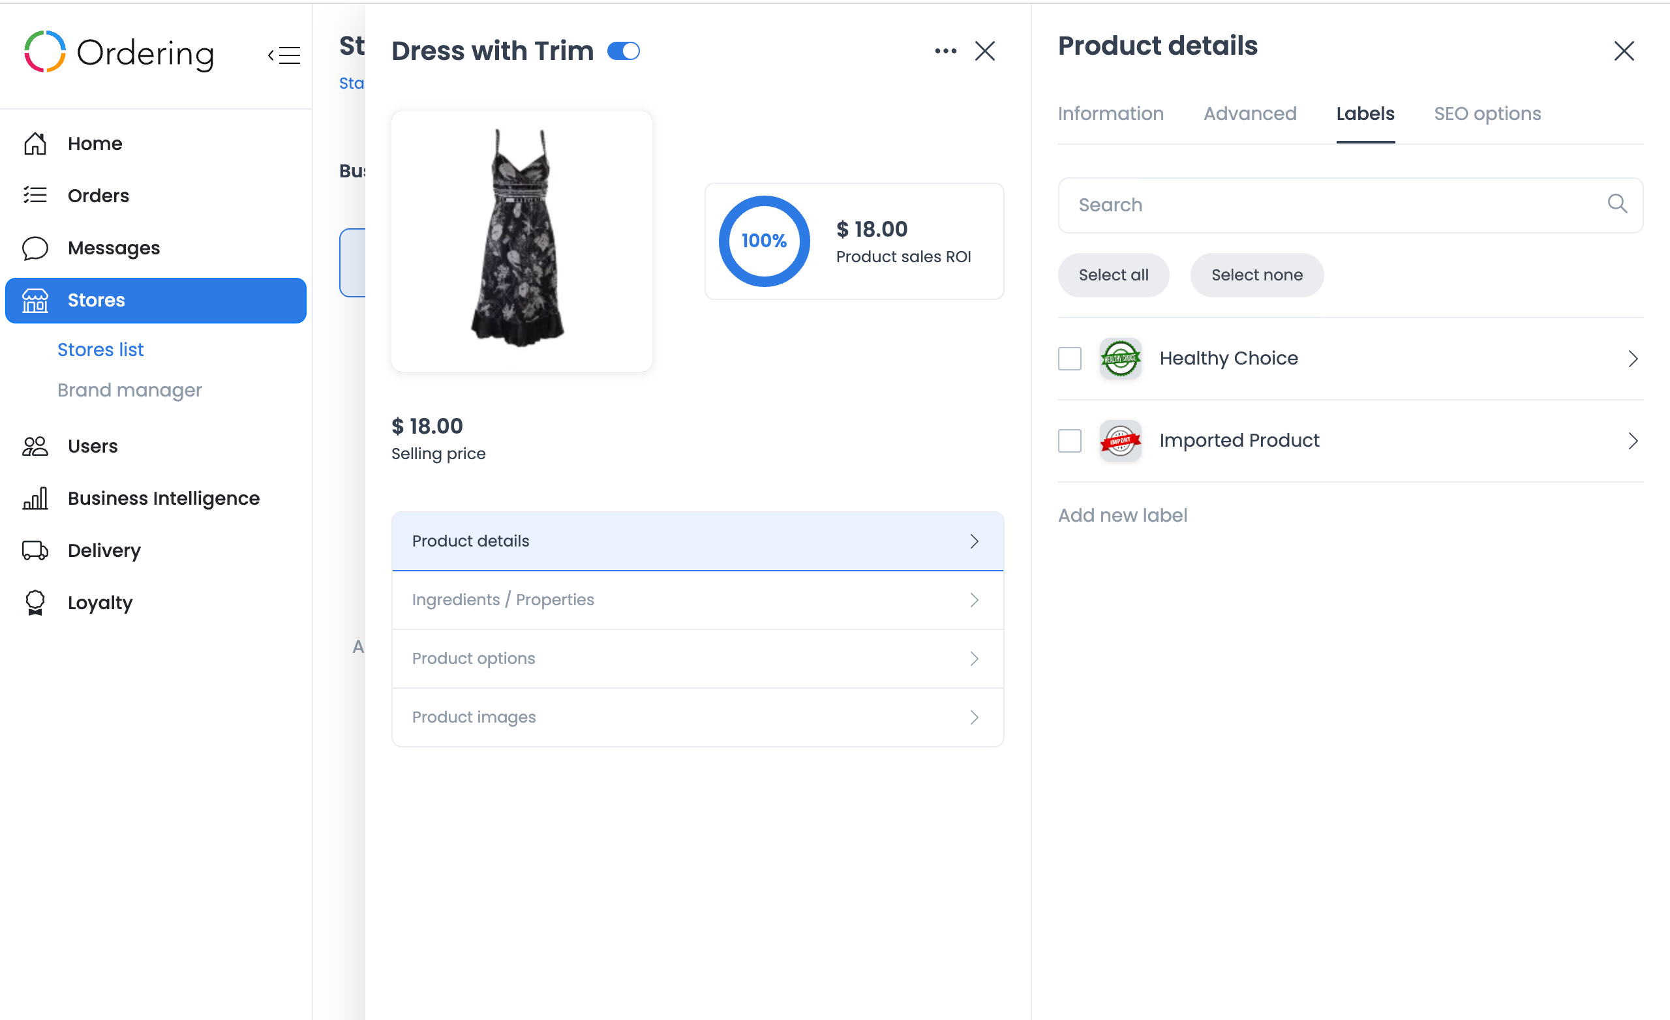Click the Ordering logo
Viewport: 1670px width, 1020px height.
119,52
